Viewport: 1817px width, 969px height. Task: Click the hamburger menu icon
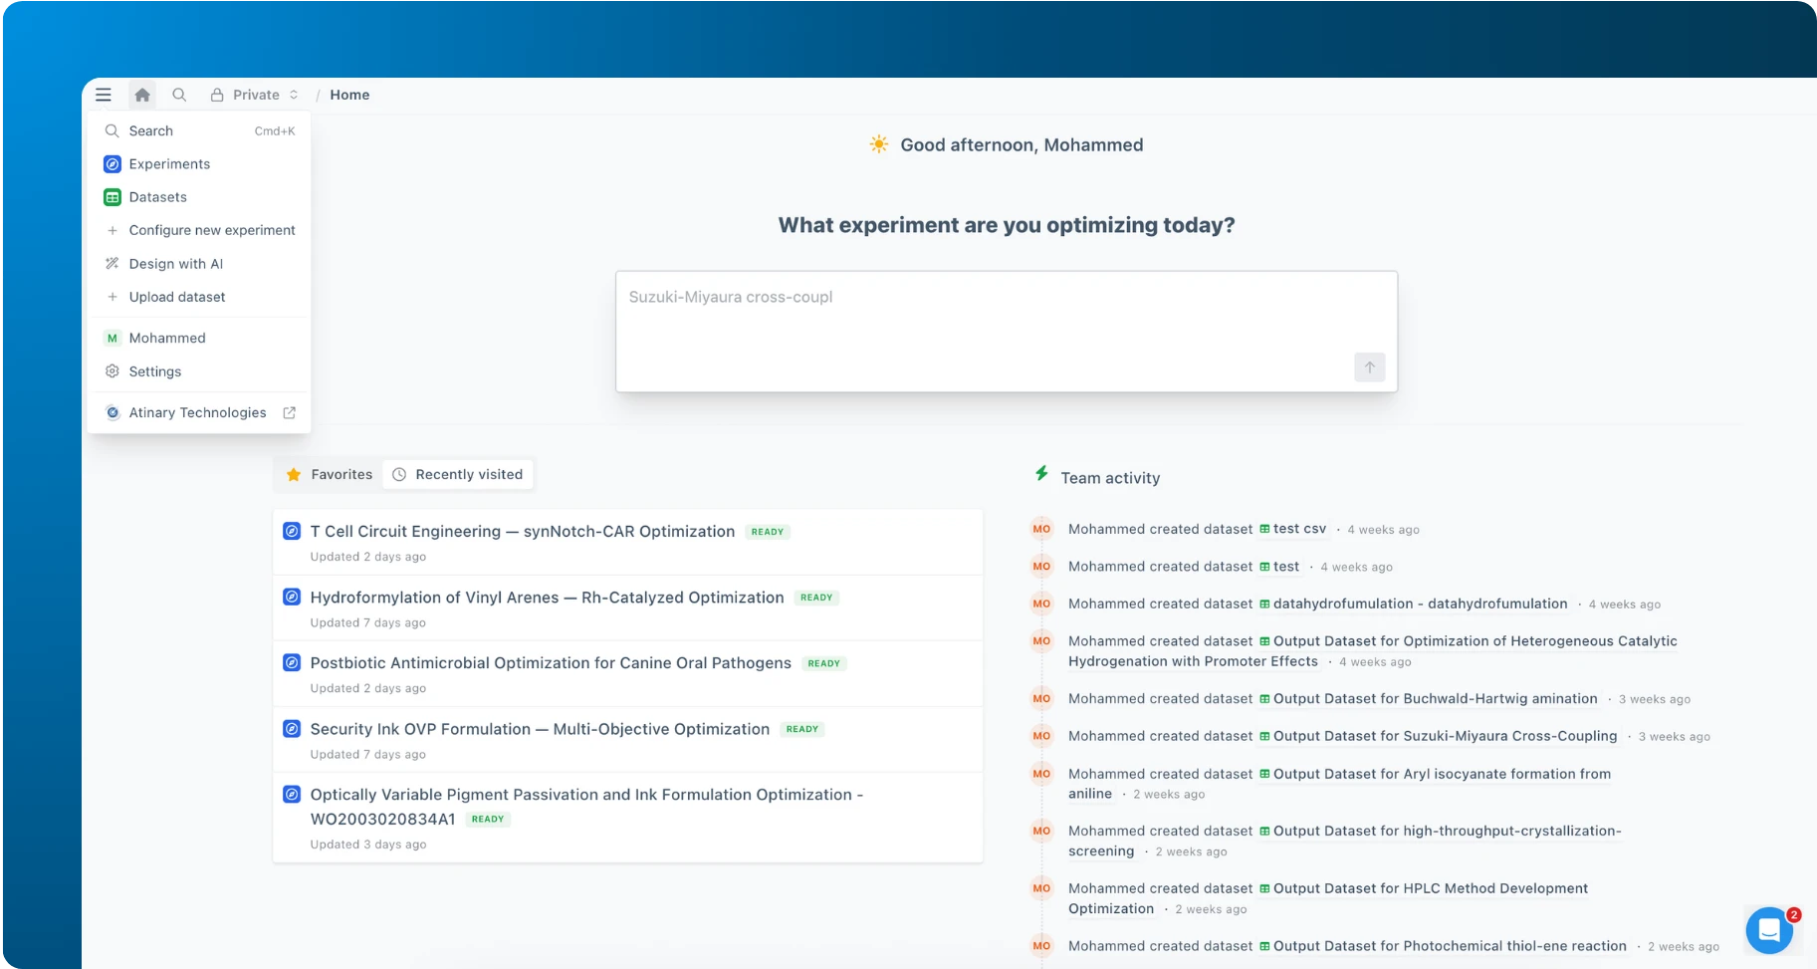(104, 95)
